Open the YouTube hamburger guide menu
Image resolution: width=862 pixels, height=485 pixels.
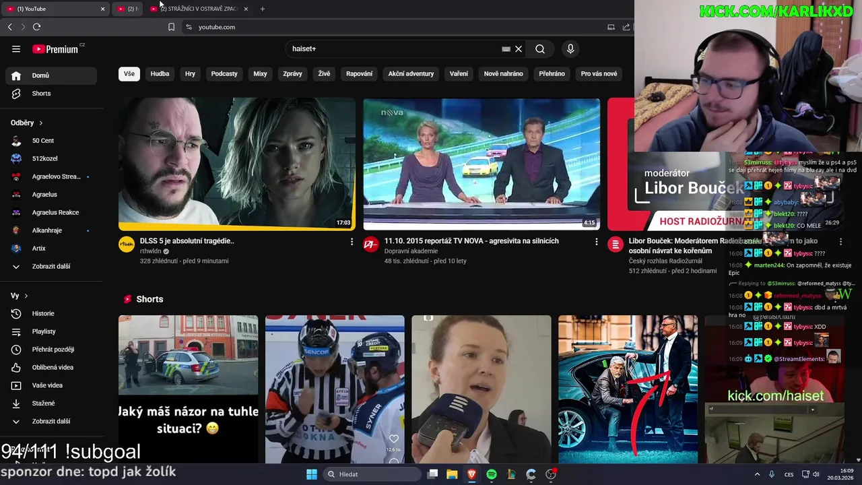[16, 48]
